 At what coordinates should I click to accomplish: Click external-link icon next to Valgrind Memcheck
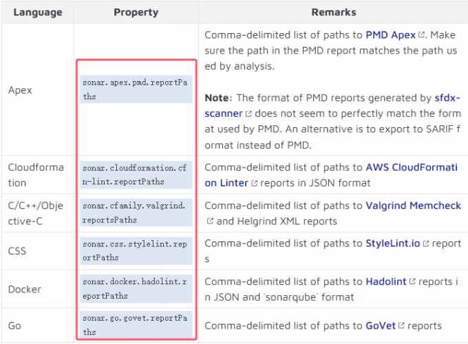coord(210,222)
